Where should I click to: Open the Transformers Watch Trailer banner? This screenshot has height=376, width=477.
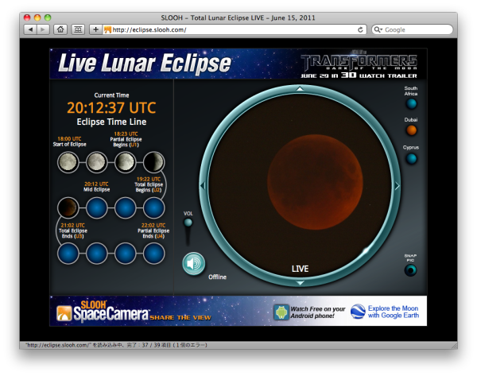click(x=359, y=64)
